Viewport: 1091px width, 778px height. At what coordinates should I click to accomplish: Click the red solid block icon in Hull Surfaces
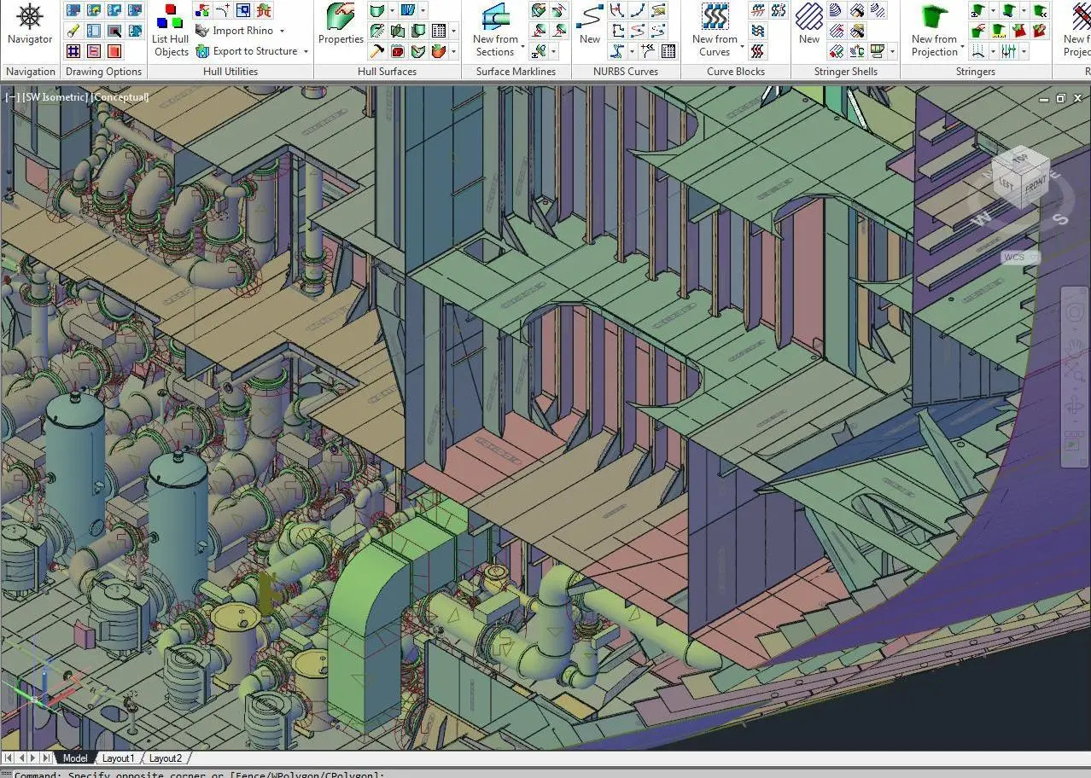click(398, 51)
